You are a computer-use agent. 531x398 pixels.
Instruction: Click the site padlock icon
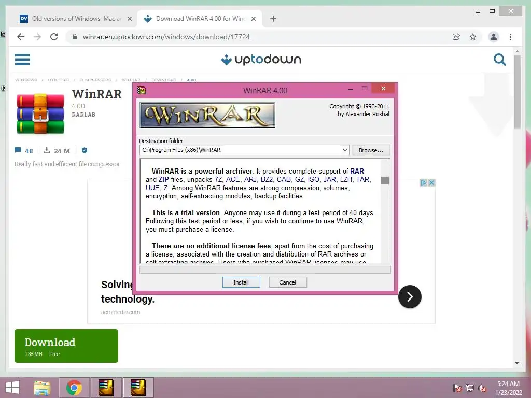click(75, 37)
